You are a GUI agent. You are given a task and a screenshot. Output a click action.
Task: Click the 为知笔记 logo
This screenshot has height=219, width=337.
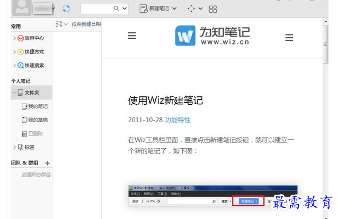(x=212, y=35)
